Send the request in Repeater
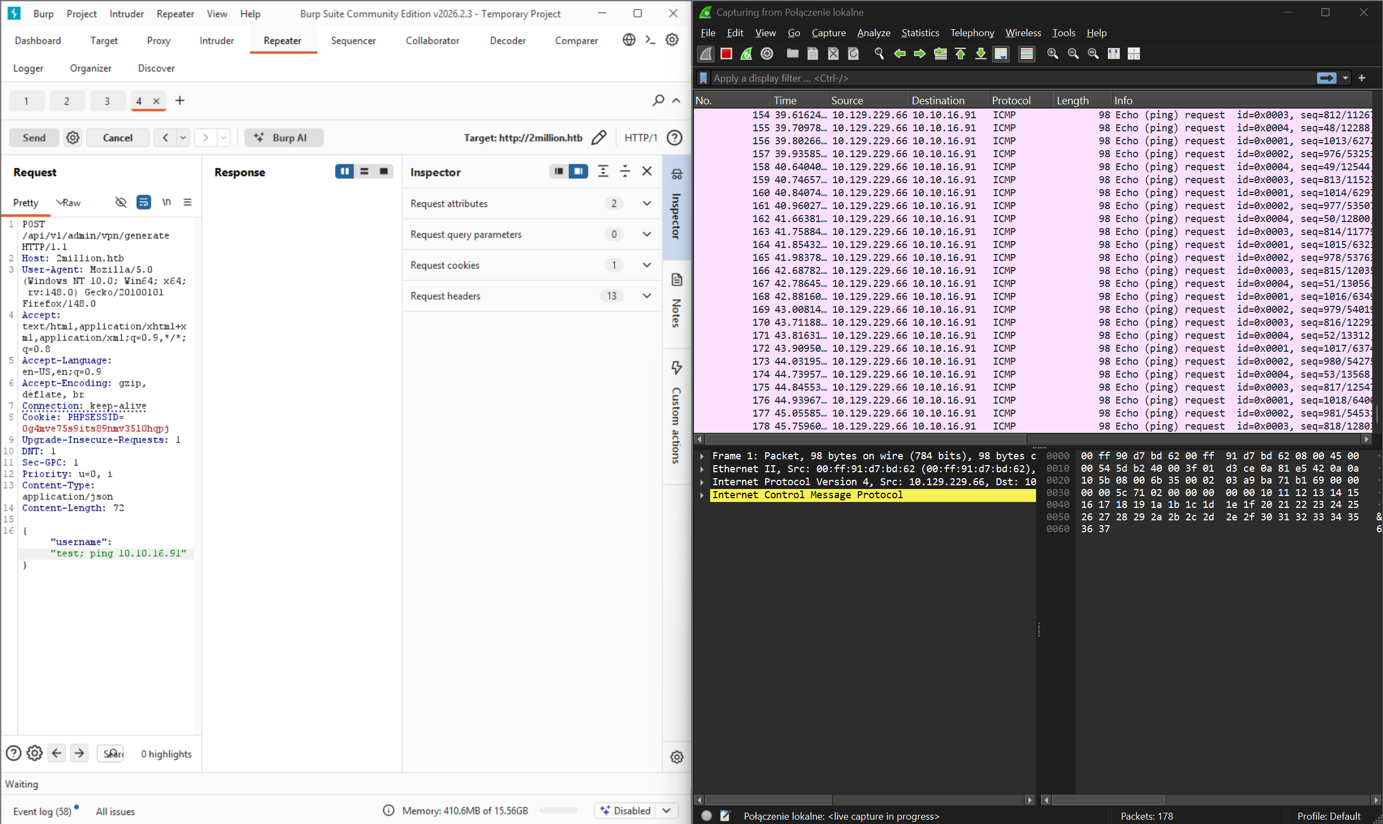 (x=34, y=137)
